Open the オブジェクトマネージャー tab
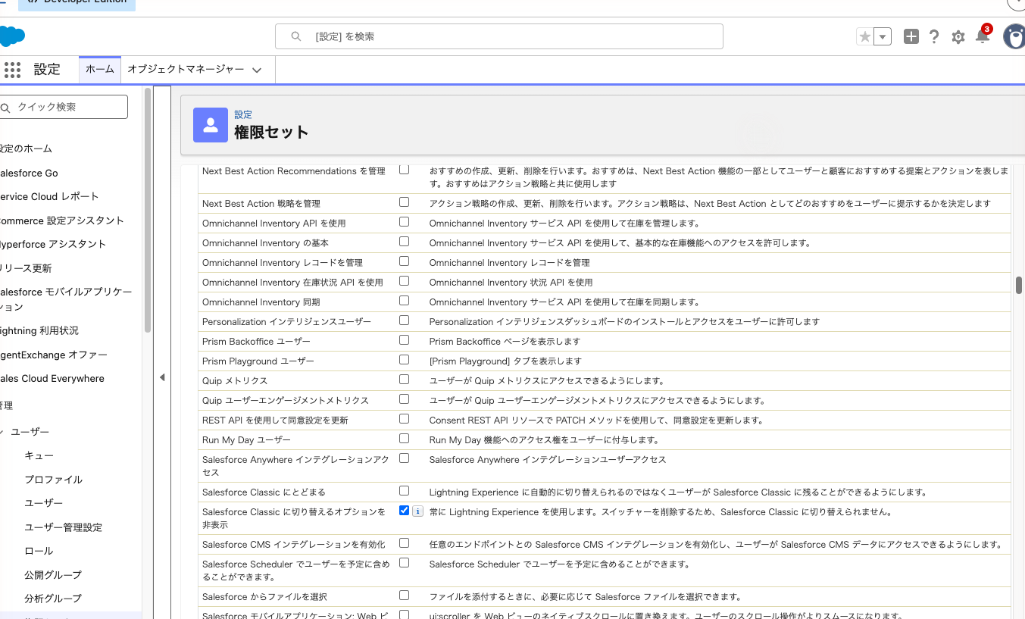The width and height of the screenshot is (1025, 619). [x=186, y=69]
